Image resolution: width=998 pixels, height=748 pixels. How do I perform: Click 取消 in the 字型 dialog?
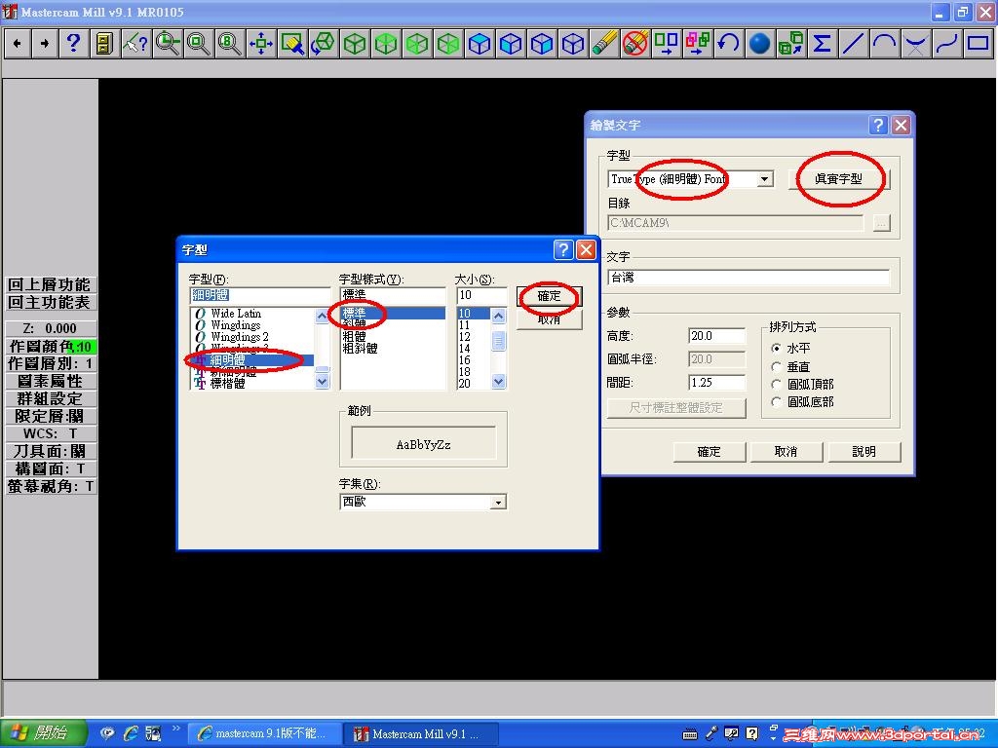[x=550, y=319]
